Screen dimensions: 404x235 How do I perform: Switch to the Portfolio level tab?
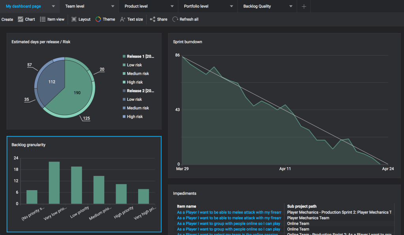(196, 6)
